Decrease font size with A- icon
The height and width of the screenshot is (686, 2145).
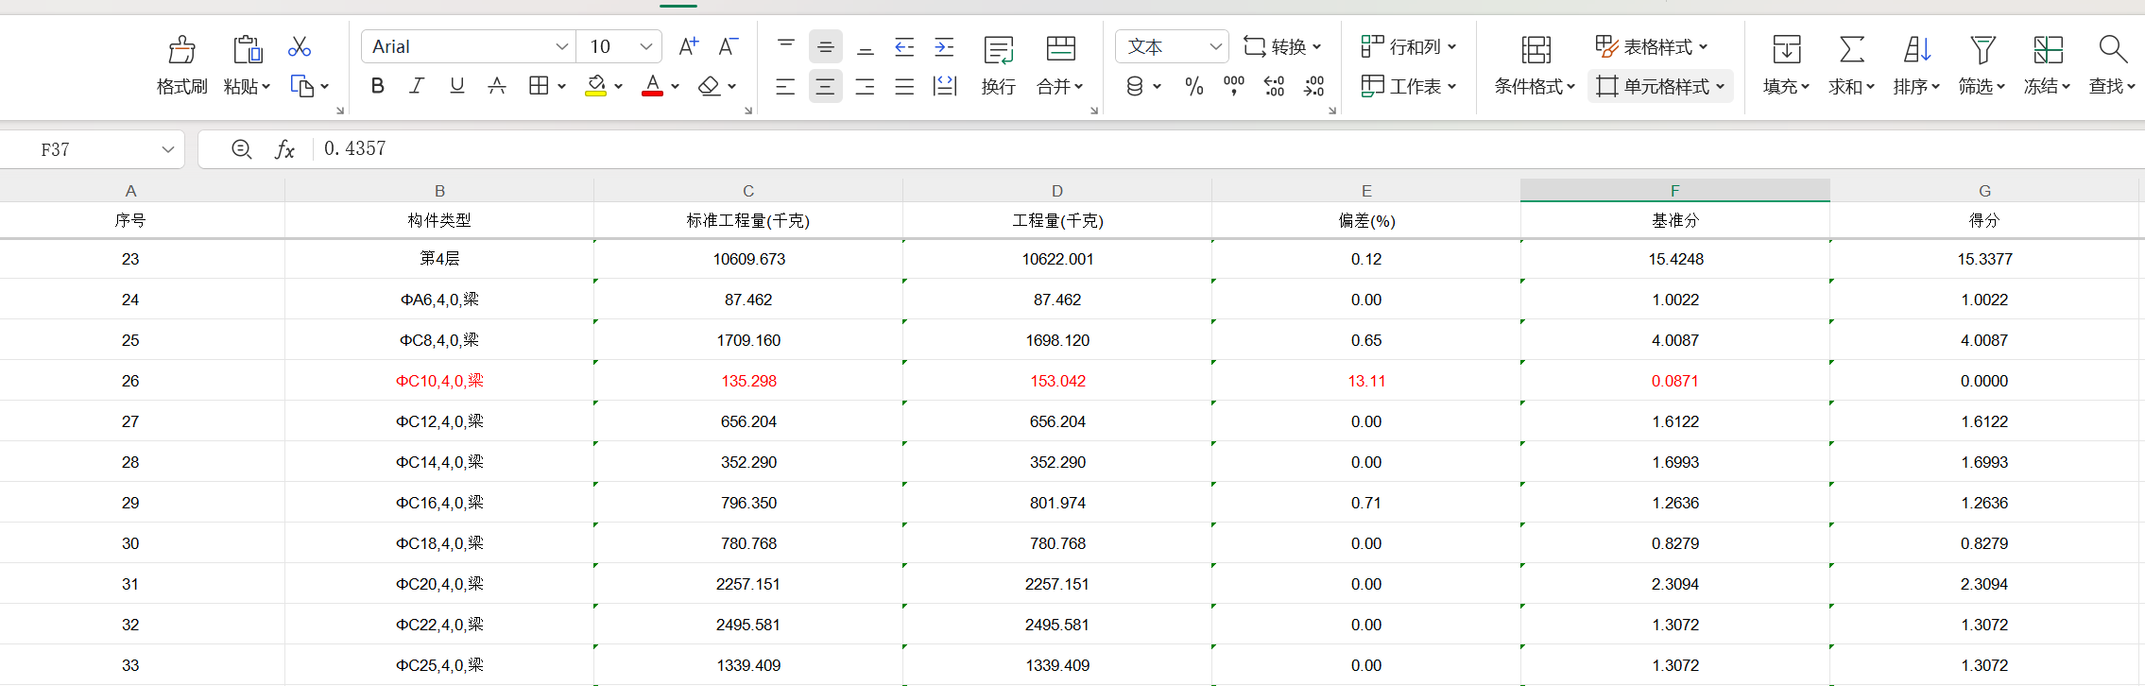(x=729, y=46)
